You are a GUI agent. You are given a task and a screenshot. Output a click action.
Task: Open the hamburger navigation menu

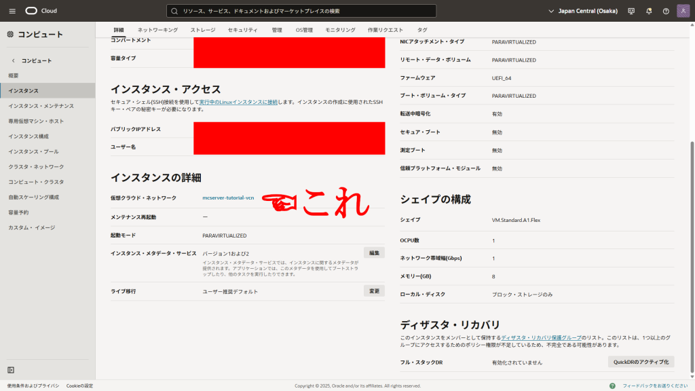(x=12, y=11)
